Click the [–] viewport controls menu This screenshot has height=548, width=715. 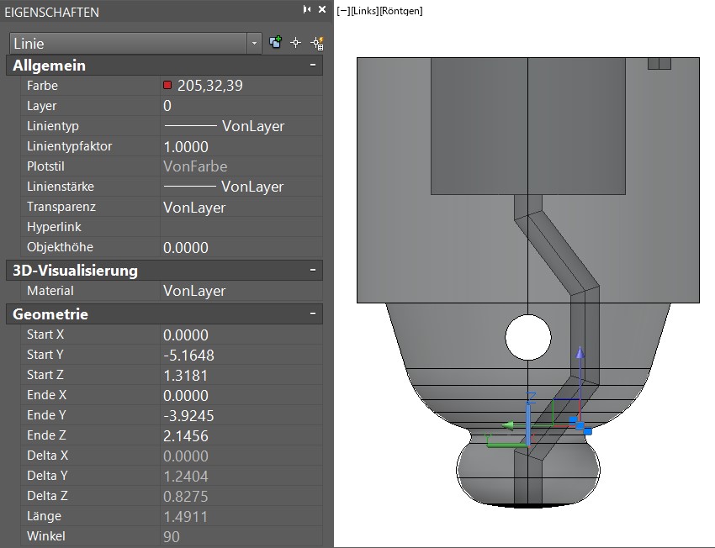point(343,11)
